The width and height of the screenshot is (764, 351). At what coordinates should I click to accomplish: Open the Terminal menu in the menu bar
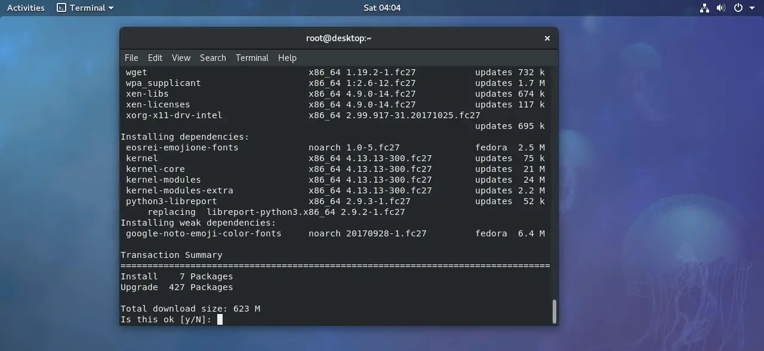[252, 57]
